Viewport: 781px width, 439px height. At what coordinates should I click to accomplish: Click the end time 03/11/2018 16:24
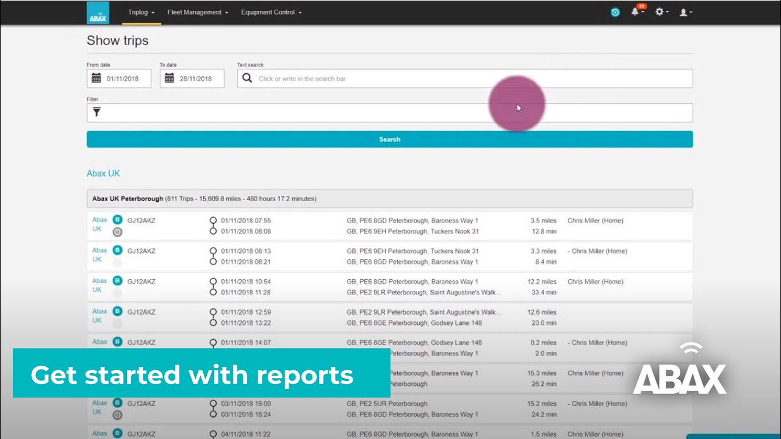point(246,415)
